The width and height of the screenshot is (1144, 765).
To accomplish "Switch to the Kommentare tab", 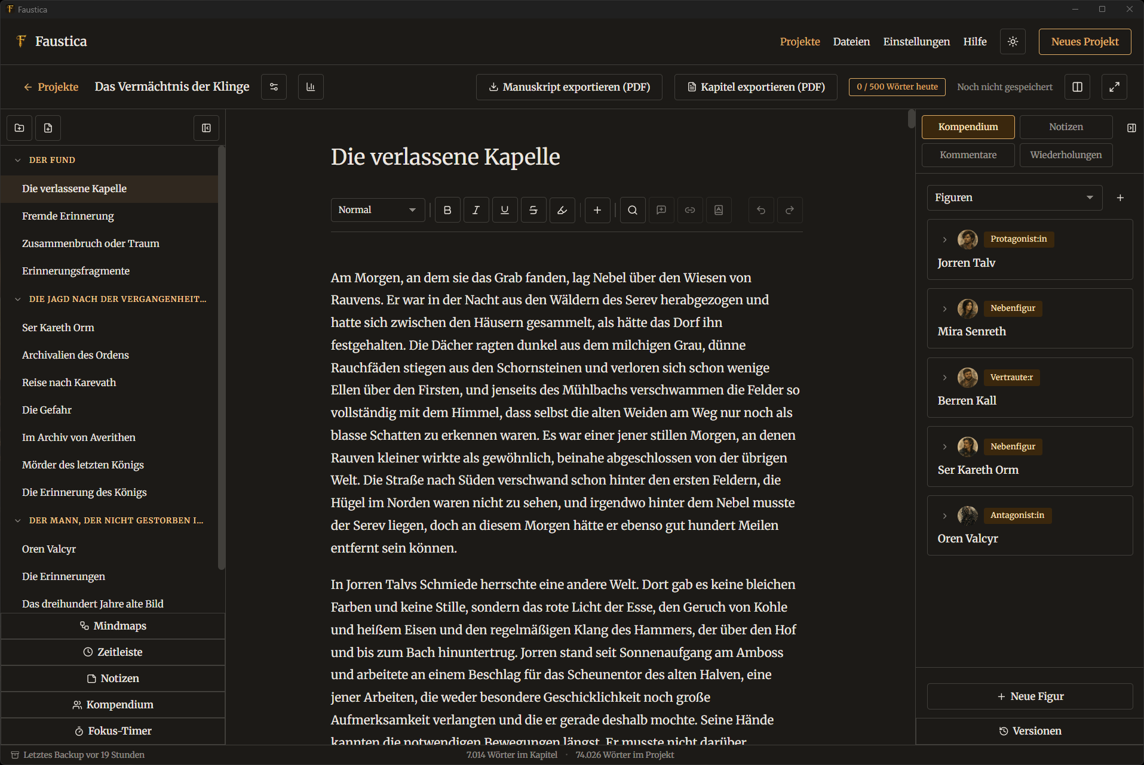I will (x=968, y=155).
